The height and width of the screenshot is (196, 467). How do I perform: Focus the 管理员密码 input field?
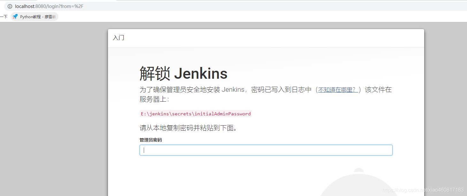click(266, 150)
